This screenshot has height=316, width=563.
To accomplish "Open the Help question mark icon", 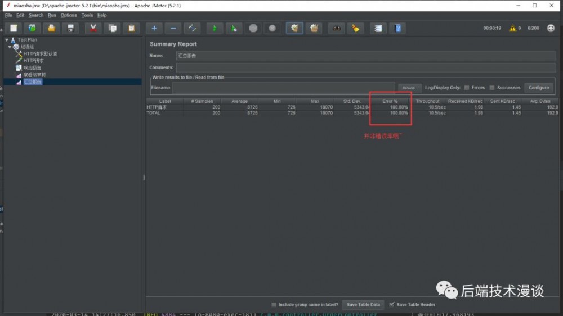I will coord(397,28).
